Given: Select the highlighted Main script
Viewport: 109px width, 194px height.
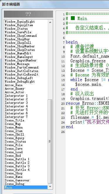Looking at the screenshot, I should coord(26,187).
